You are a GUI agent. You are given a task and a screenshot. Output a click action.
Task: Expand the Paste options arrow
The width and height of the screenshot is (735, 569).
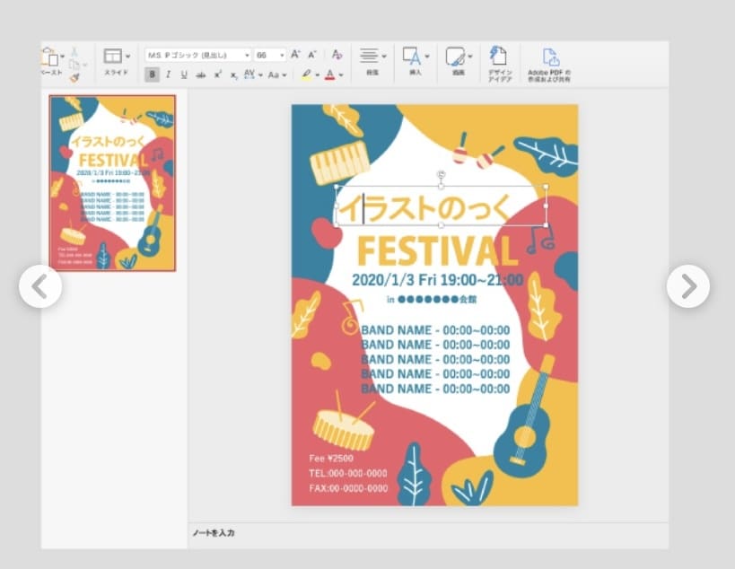click(62, 57)
